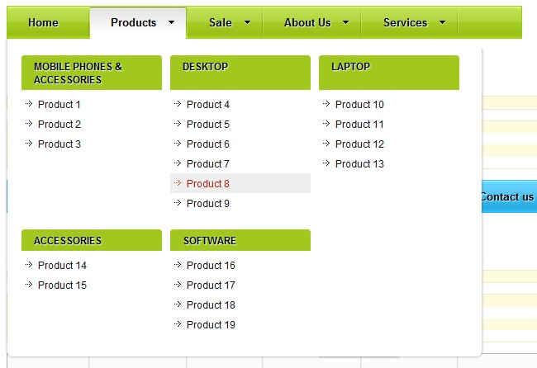The image size is (537, 368).
Task: Click the arrow icon beside Product 1
Action: [29, 104]
